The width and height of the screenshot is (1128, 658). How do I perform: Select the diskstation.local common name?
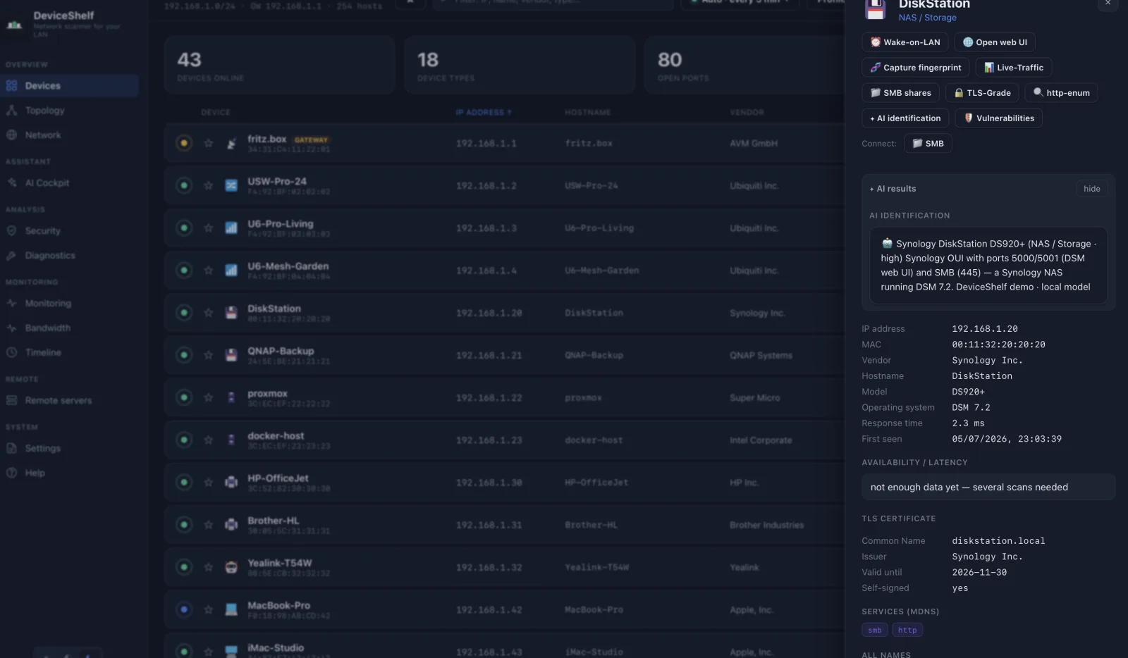(x=998, y=541)
